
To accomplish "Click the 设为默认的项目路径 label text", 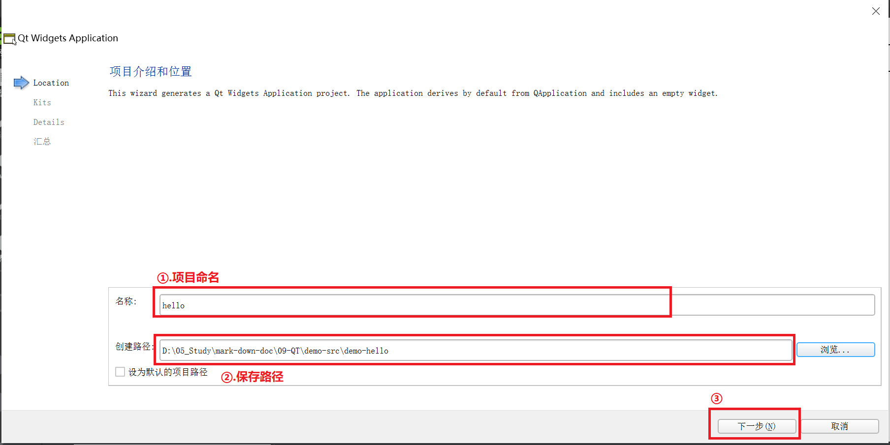I will coord(168,372).
